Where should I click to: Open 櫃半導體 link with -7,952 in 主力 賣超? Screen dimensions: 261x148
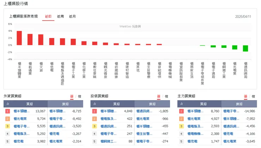[231, 119]
